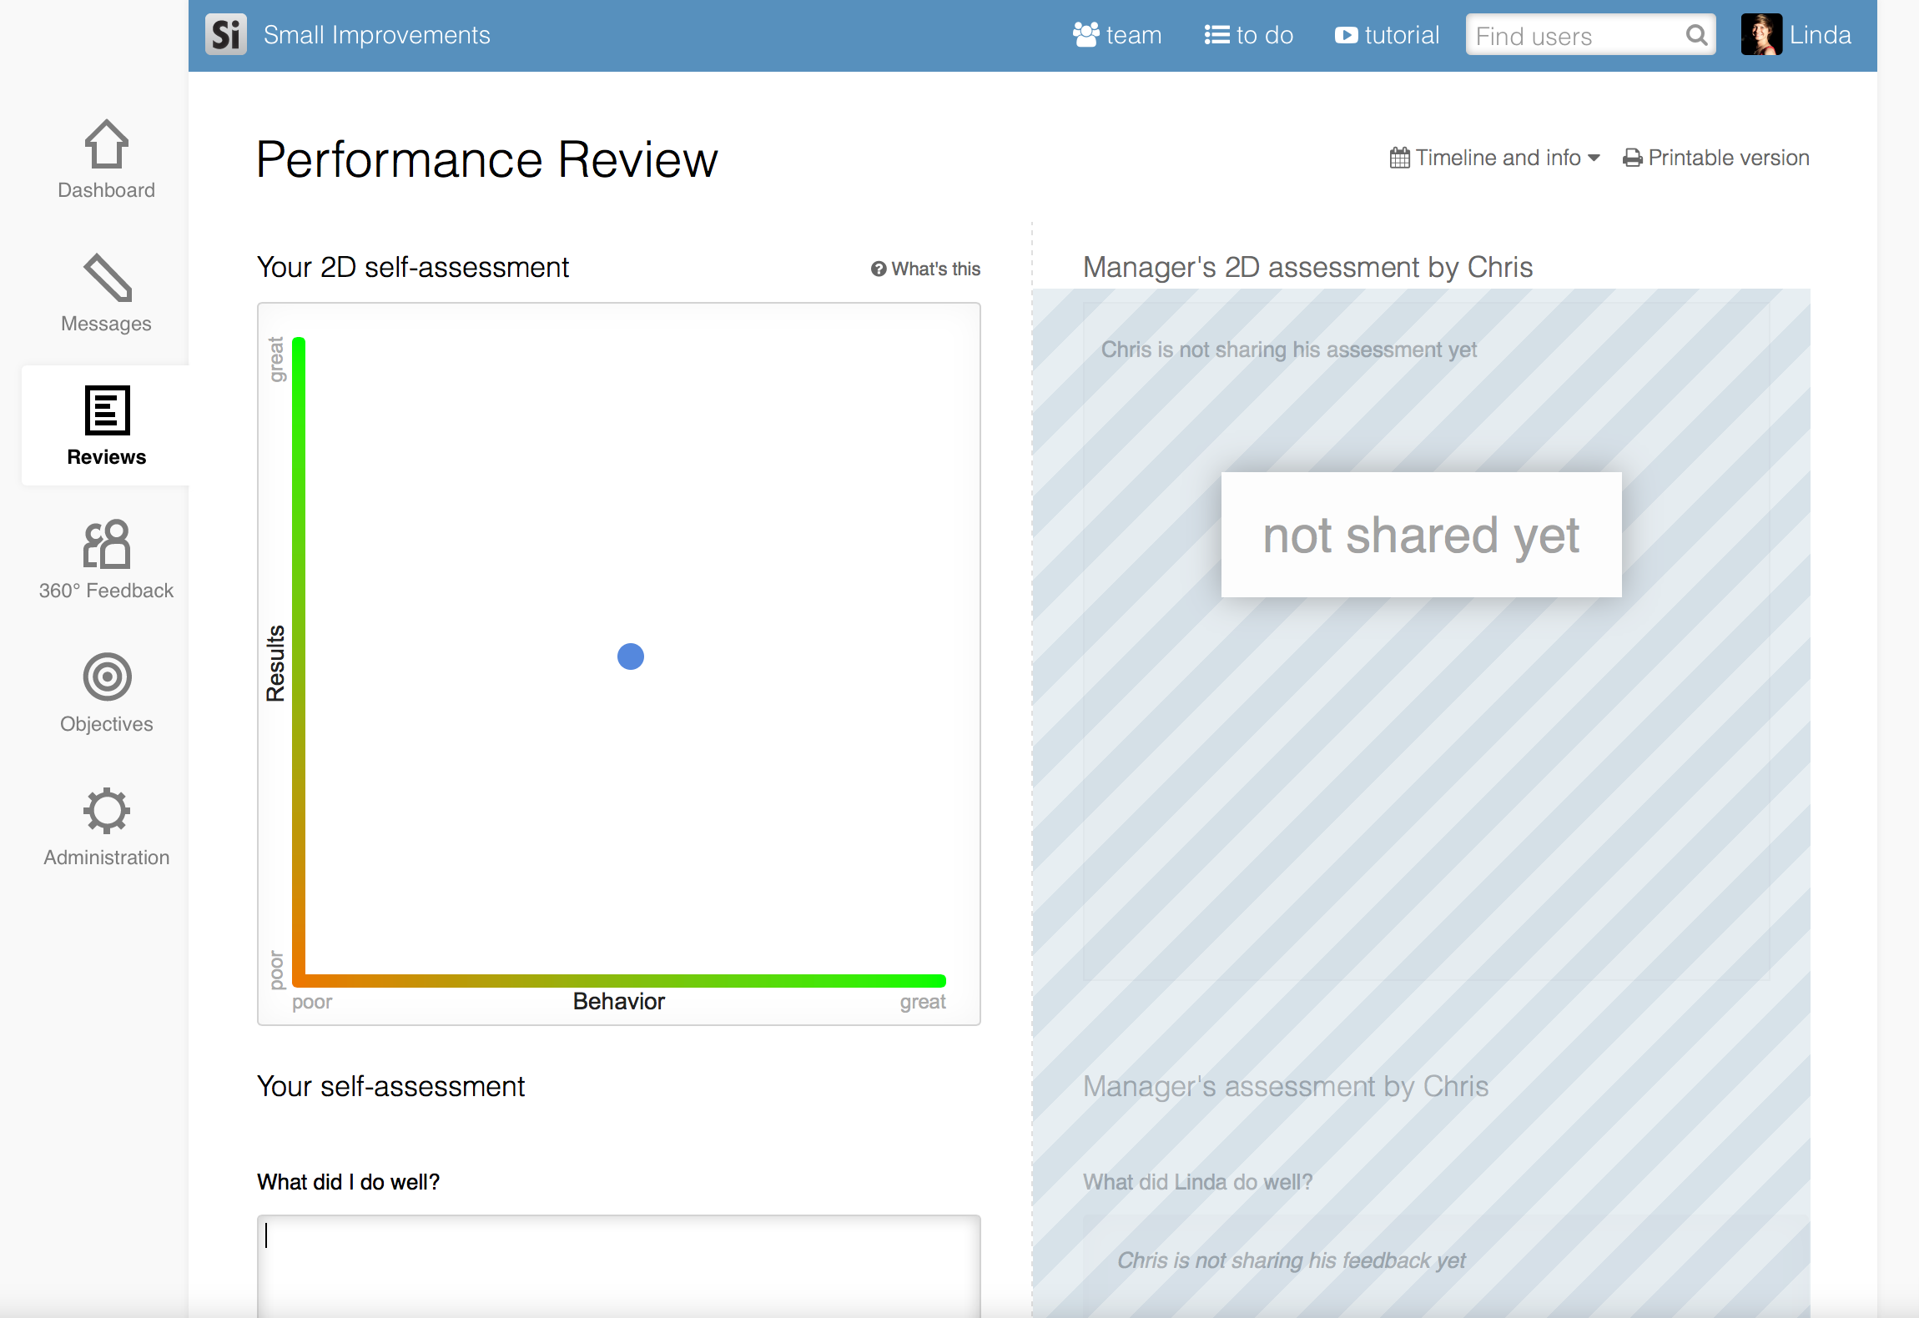The image size is (1919, 1318).
Task: Open 360° Feedback people icon
Action: pyautogui.click(x=107, y=544)
